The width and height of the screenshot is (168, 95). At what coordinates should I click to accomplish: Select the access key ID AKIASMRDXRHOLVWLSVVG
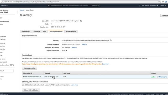click(x=32, y=77)
